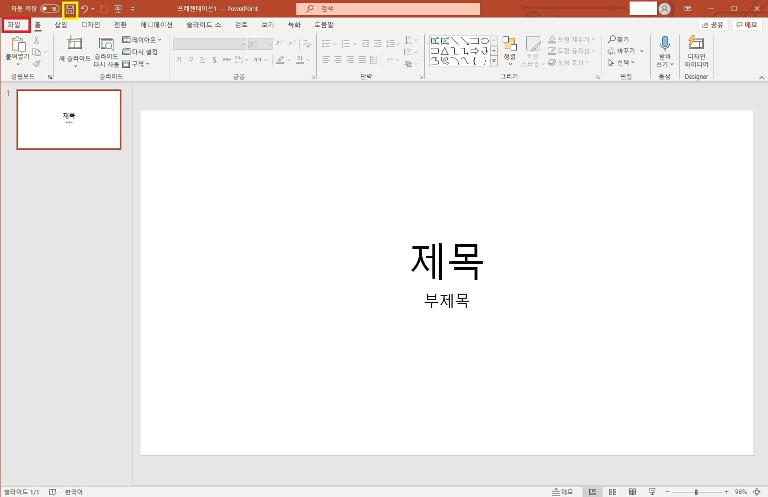Select slide 1 thumbnail in the panel
This screenshot has height=497, width=768.
[x=68, y=119]
